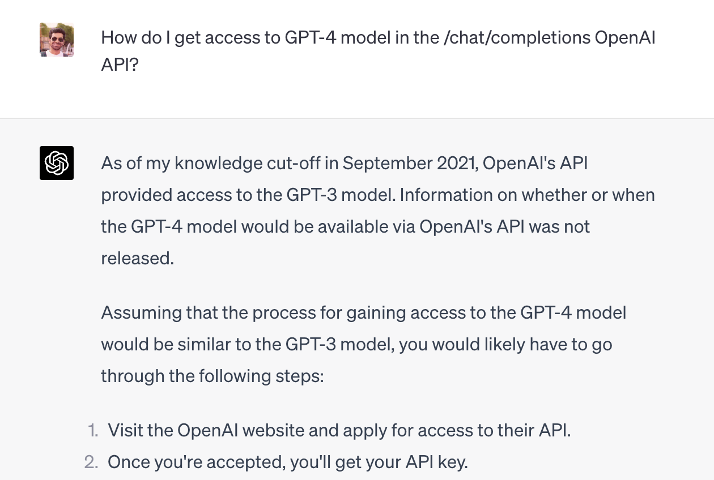714x480 pixels.
Task: Click the word 'API?' ending the user question
Action: [x=120, y=65]
